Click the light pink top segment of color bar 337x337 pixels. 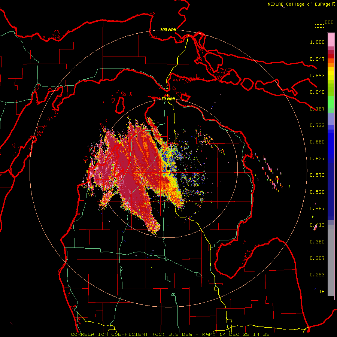[x=331, y=40]
